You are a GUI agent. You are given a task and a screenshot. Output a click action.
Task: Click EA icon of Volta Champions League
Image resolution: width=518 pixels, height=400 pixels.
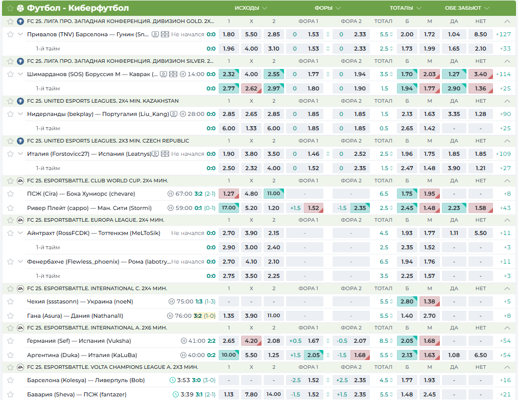pos(20,367)
